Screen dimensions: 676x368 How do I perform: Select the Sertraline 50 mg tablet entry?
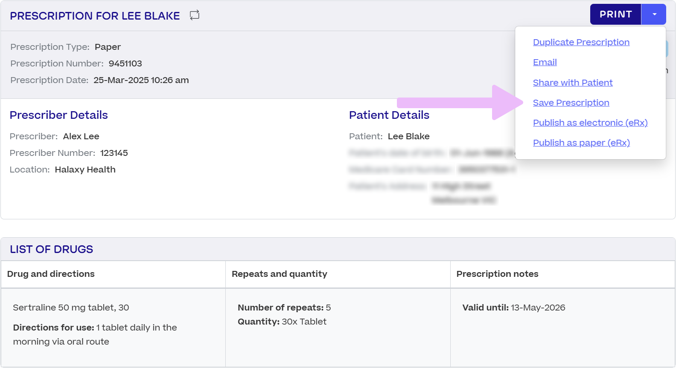tap(71, 308)
